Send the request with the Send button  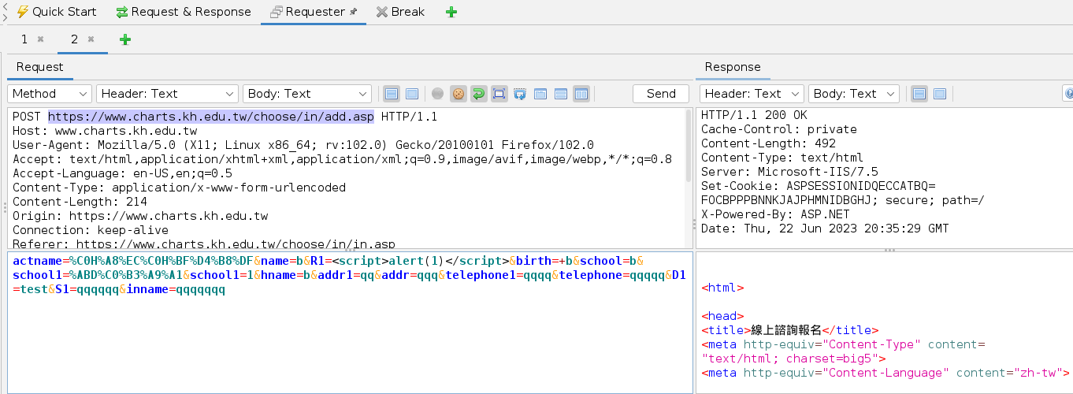tap(661, 94)
